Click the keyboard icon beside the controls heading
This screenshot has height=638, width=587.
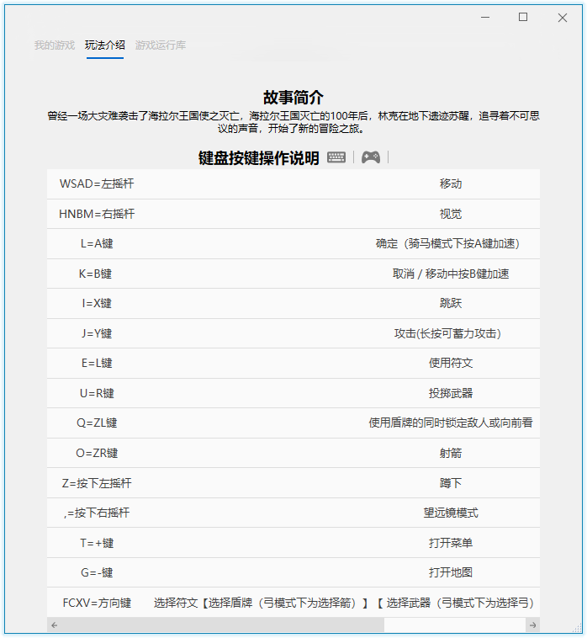(x=336, y=157)
